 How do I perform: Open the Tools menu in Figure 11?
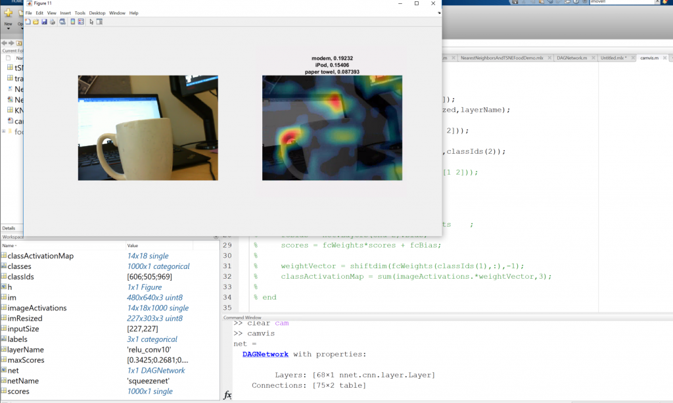(x=80, y=13)
